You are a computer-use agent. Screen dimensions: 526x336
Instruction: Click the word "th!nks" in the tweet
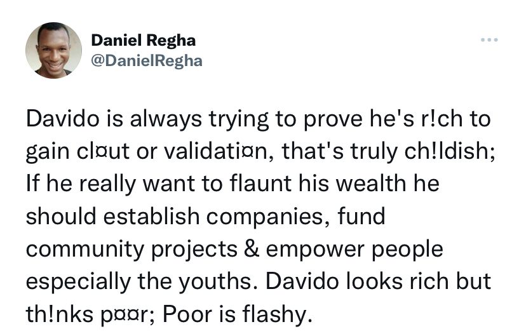[x=59, y=314]
